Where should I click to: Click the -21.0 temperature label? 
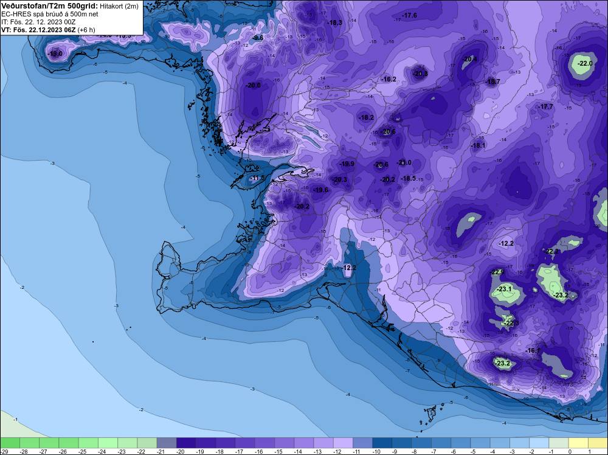[x=404, y=162]
